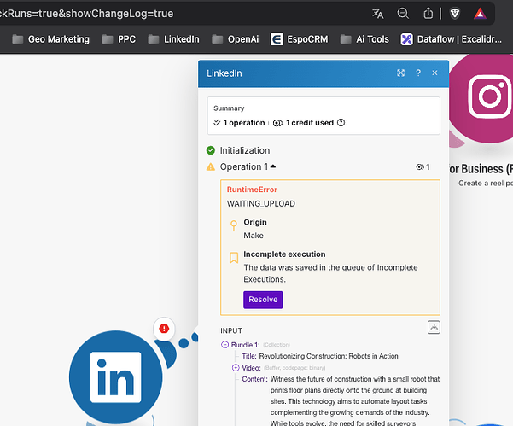
Task: Open the Brave Shields lion icon
Action: [454, 14]
